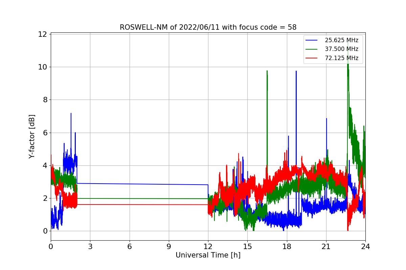Click x-axis tick label 6
406x270 pixels.
[x=130, y=246]
